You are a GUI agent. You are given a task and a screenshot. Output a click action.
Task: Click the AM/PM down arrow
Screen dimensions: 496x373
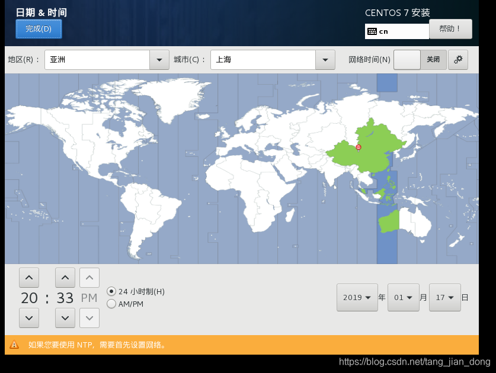89,318
